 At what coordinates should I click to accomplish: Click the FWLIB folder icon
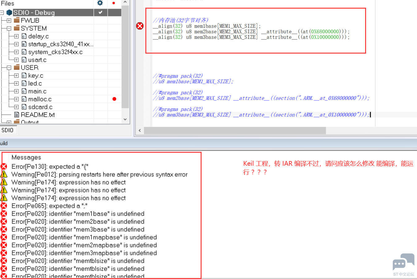[17, 20]
